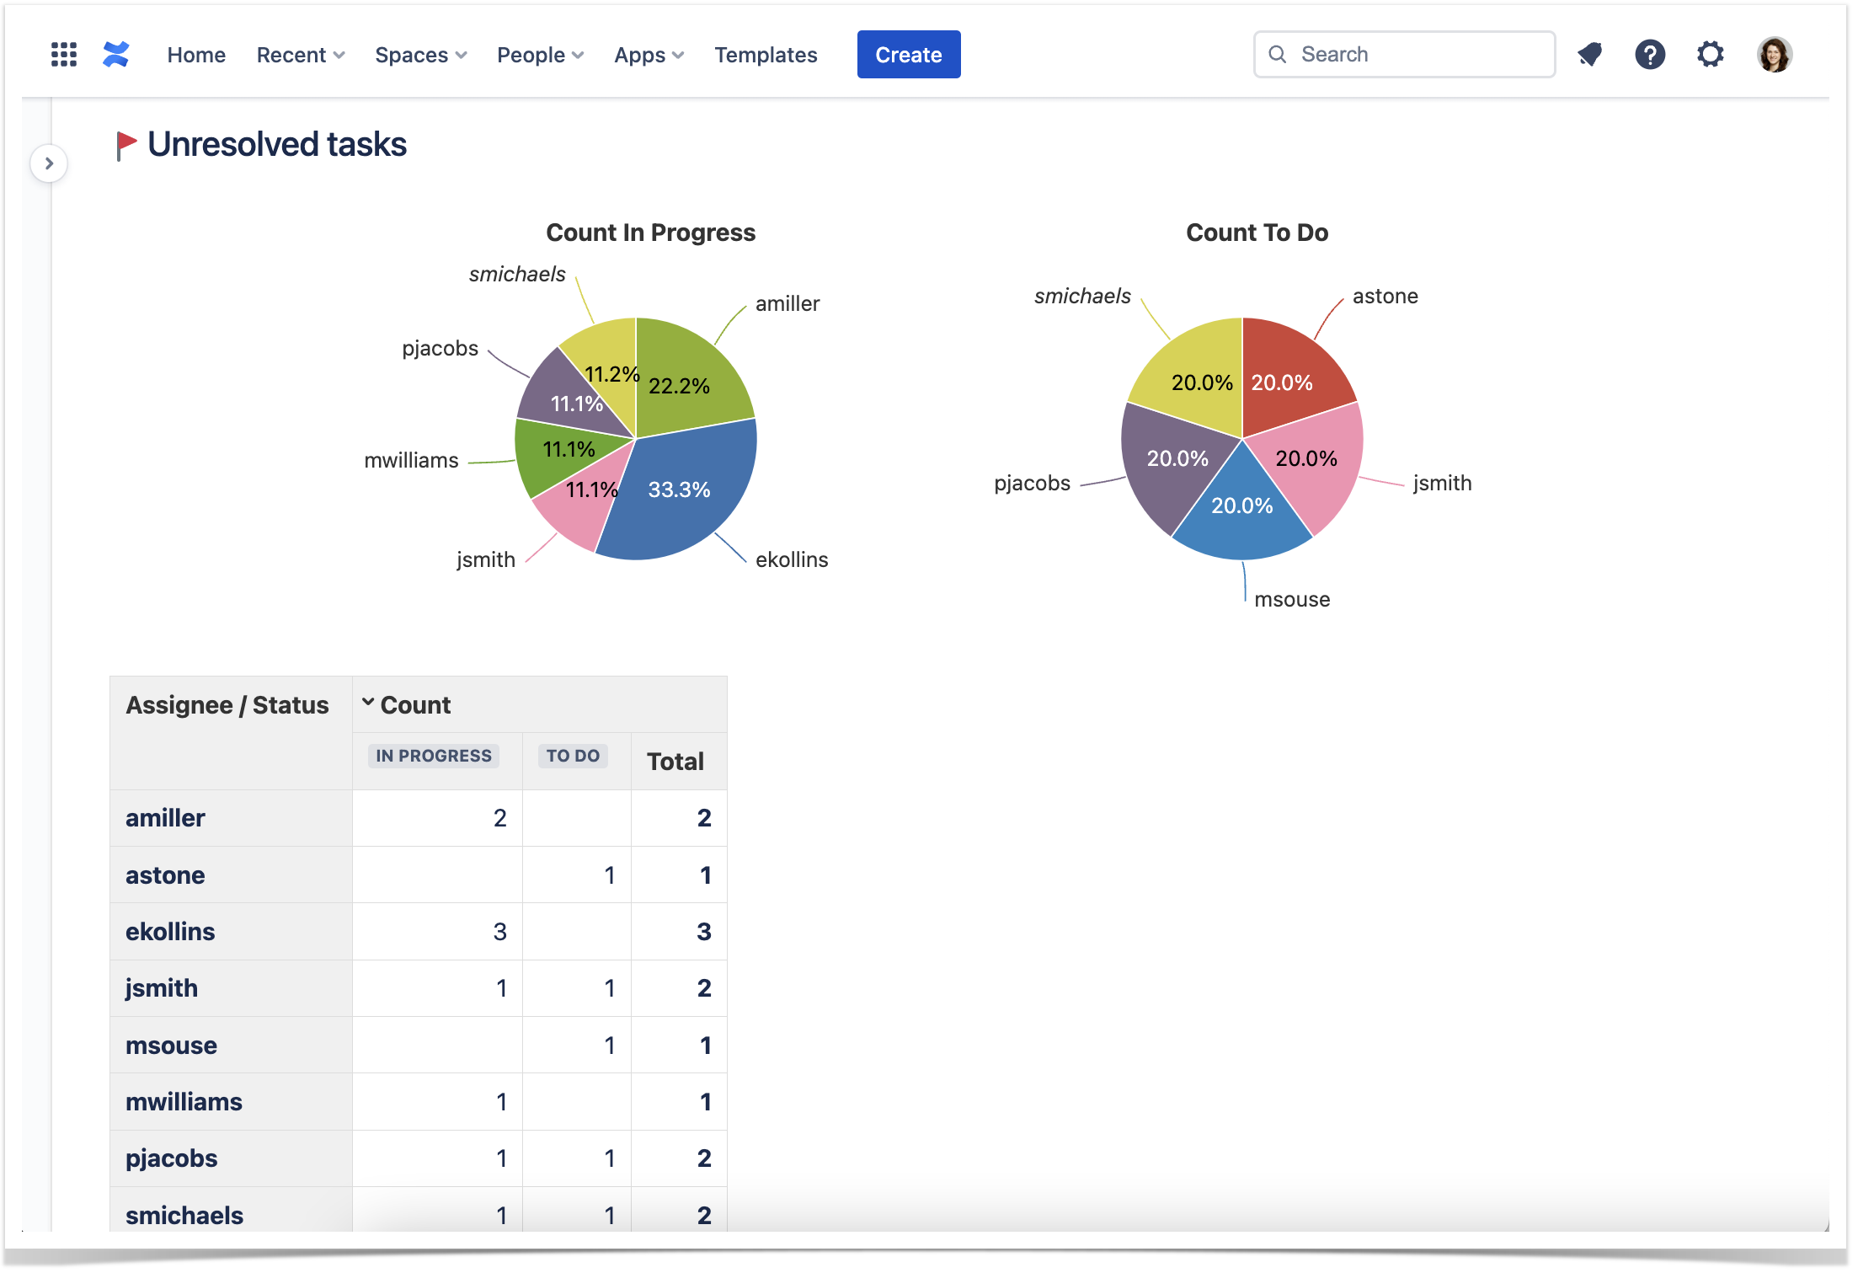1858x1273 pixels.
Task: Click the user profile avatar icon
Action: (x=1775, y=54)
